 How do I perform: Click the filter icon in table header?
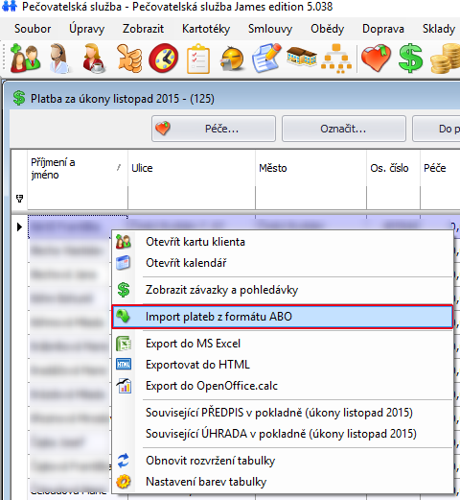[19, 199]
